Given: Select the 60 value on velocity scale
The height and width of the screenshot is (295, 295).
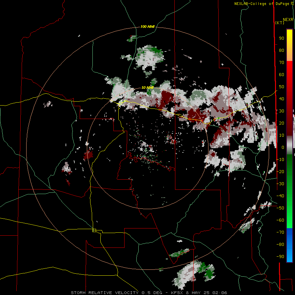Looking at the screenshot, I should tap(282, 74).
